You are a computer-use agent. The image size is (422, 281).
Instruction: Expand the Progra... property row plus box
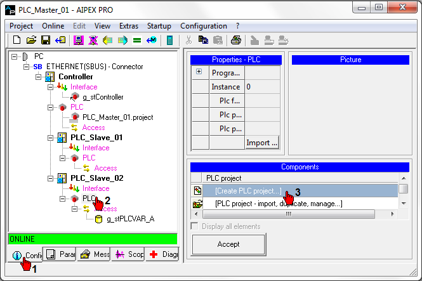(x=199, y=72)
